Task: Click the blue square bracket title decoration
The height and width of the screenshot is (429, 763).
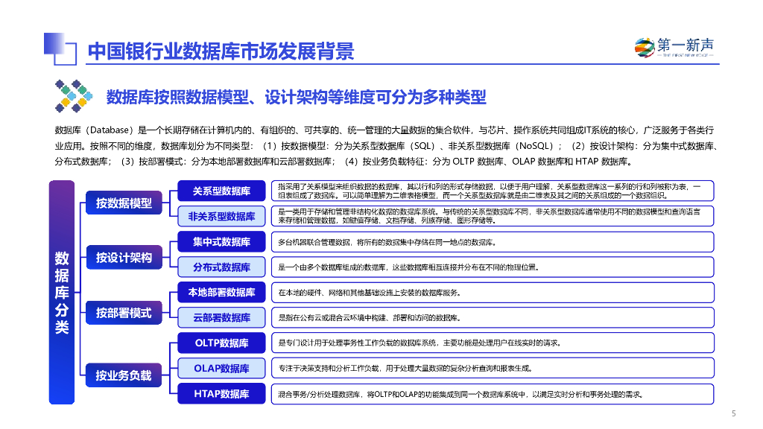Action: [60, 48]
